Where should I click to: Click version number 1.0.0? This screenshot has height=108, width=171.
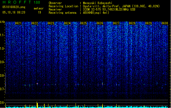coord(37,2)
